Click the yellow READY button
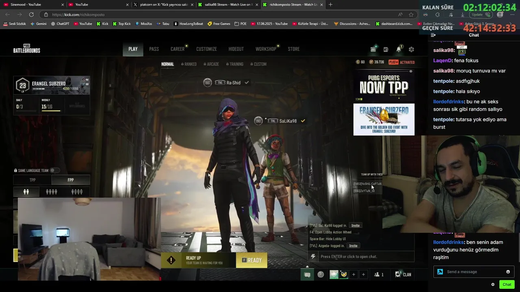The width and height of the screenshot is (520, 292). (x=251, y=260)
